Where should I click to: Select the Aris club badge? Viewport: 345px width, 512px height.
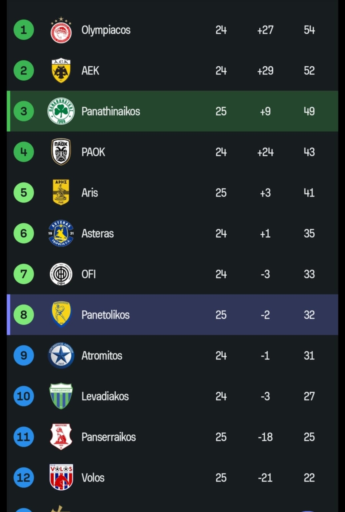[x=60, y=192]
